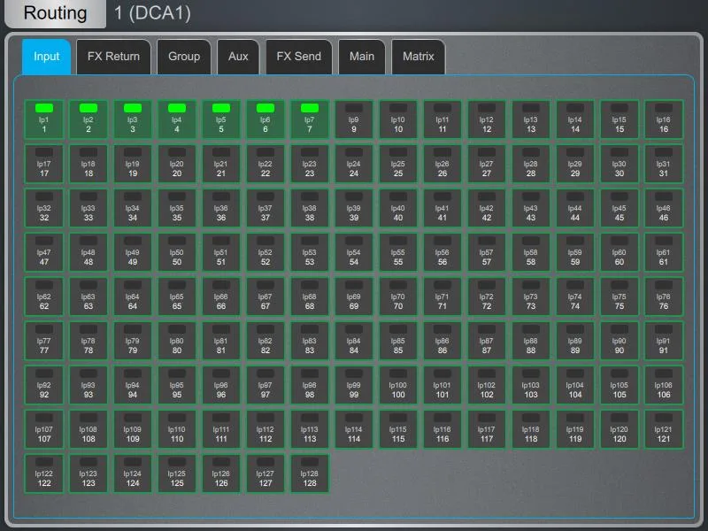Assign input Ip17
The image size is (708, 531).
pos(43,164)
